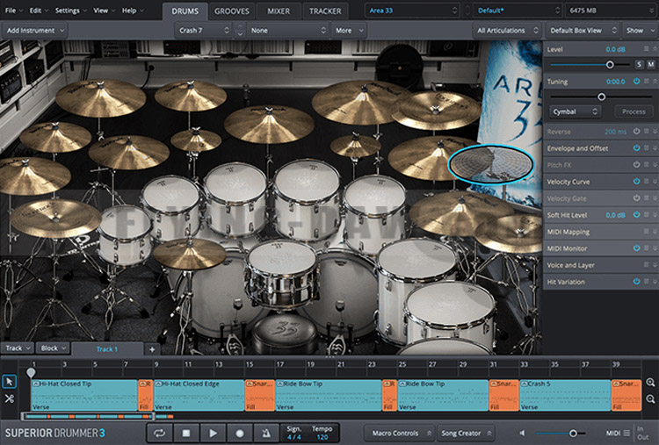Click the Song Creator button
Viewport: 659px width, 445px height.
(464, 433)
